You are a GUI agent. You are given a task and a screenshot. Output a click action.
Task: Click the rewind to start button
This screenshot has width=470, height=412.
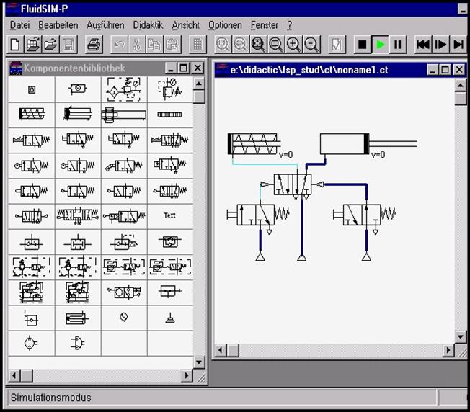423,45
